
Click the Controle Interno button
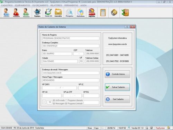pyautogui.click(x=117, y=74)
